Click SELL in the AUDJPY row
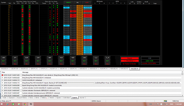Image resolution: width=184 pixels, height=106 pixels. click(73, 11)
